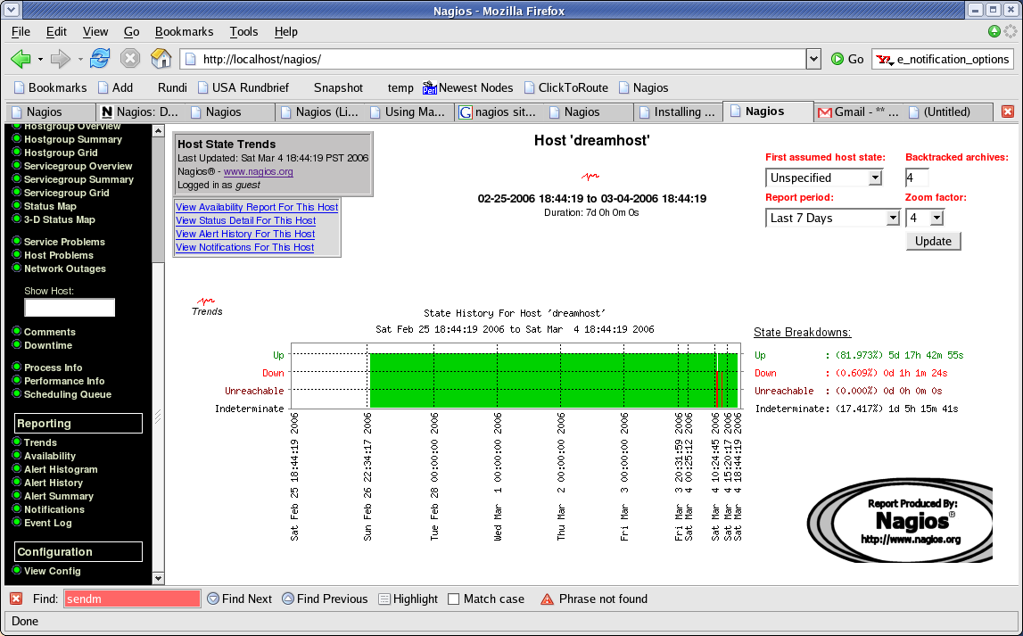Click the green Go button icon

point(837,60)
